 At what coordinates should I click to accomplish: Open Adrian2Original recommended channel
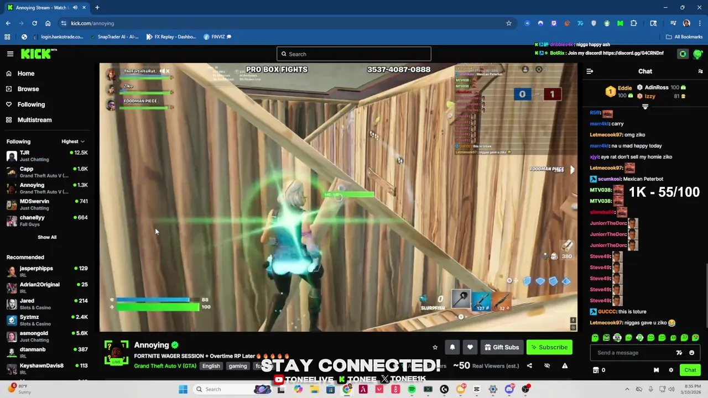click(x=47, y=287)
